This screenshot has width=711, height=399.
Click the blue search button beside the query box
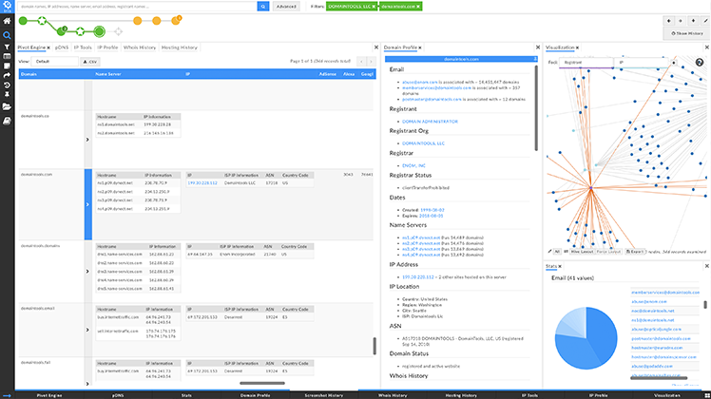[x=263, y=7]
